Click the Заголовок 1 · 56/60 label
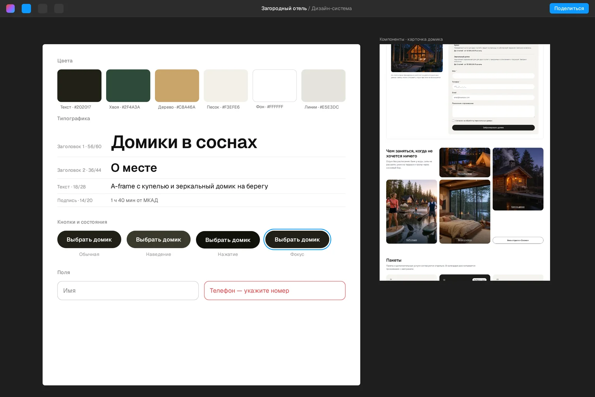Screen dimensions: 595x397 pos(79,147)
